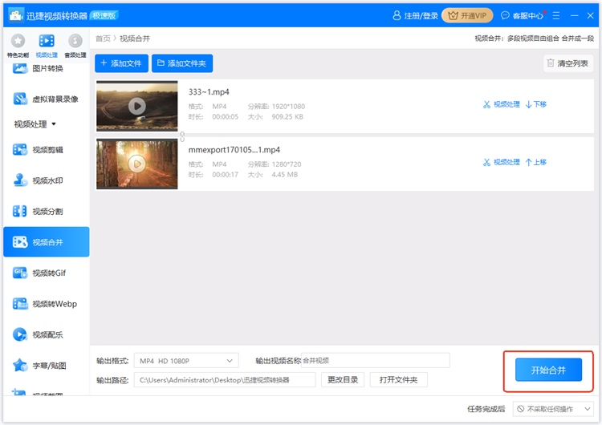Viewport: 602px width, 425px height.
Task: Click the 4.45 MB size value
Action: [x=284, y=175]
